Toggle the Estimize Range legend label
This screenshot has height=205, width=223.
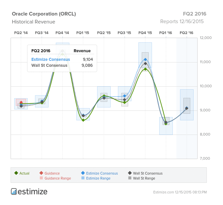[x=98, y=178]
